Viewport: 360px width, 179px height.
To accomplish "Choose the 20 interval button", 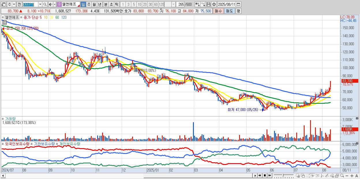I will click(145, 4).
